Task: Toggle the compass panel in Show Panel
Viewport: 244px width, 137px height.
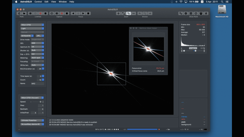Action: tap(196, 13)
